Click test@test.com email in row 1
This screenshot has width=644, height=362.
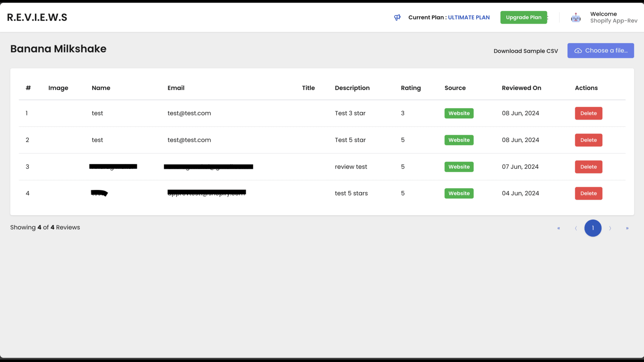click(189, 113)
